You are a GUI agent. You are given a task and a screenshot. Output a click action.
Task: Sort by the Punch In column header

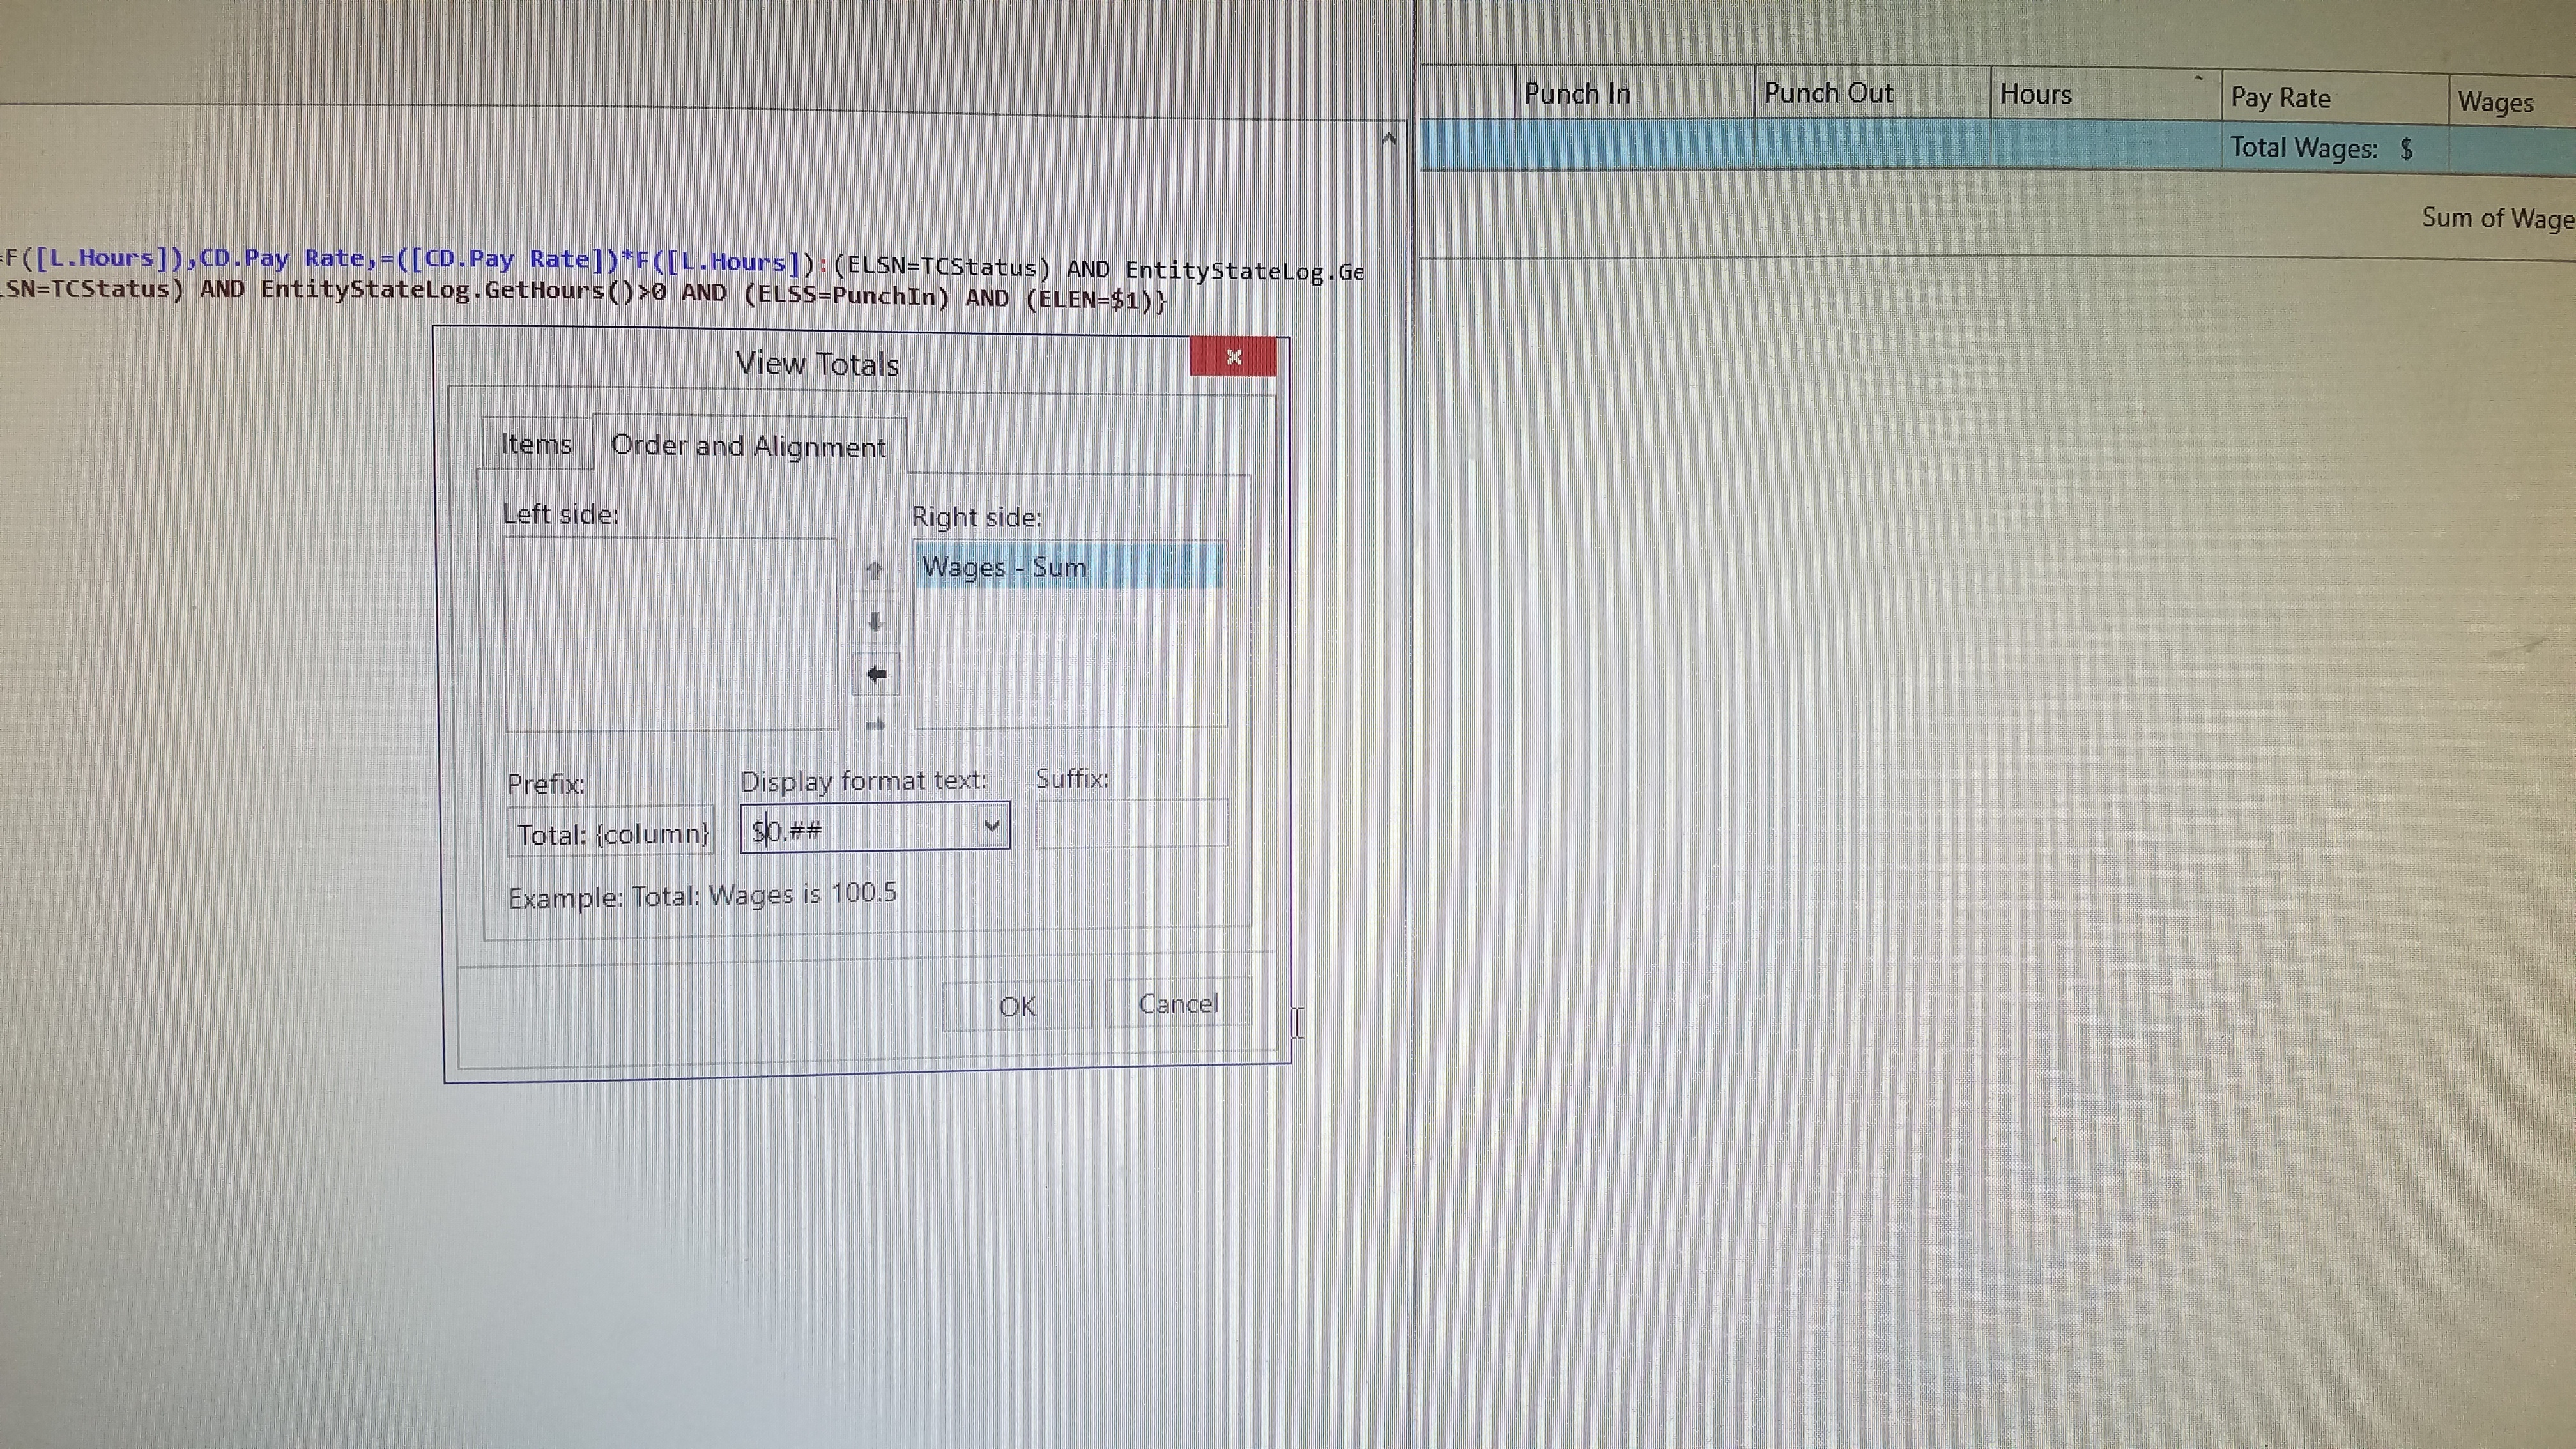[x=1634, y=93]
